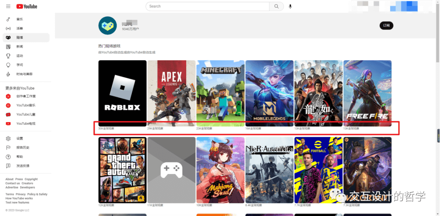Click the 11K全球观察 viewer count
Viewport: 440px width, 216px height.
pos(155,205)
